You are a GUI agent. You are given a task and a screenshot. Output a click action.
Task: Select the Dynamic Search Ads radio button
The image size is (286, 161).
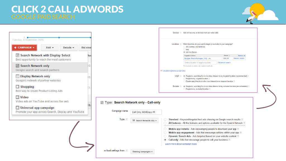click(x=165, y=136)
